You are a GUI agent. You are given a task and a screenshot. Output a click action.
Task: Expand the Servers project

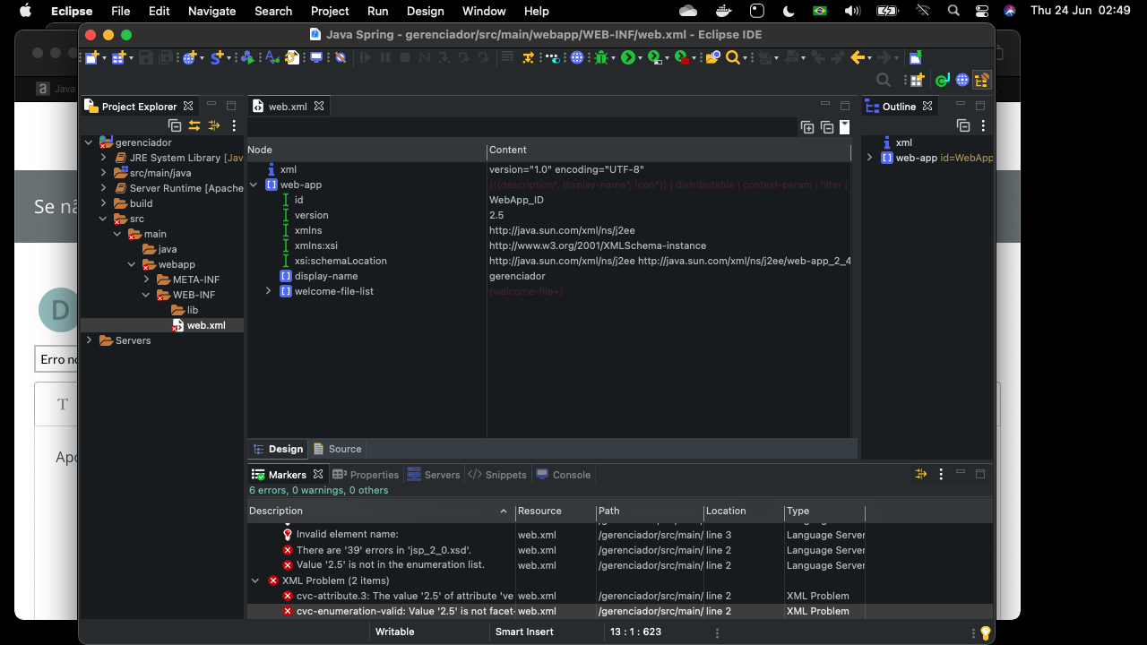click(x=89, y=340)
